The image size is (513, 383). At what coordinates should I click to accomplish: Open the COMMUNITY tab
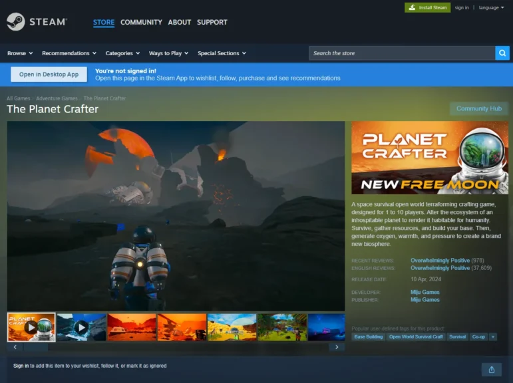coord(141,22)
